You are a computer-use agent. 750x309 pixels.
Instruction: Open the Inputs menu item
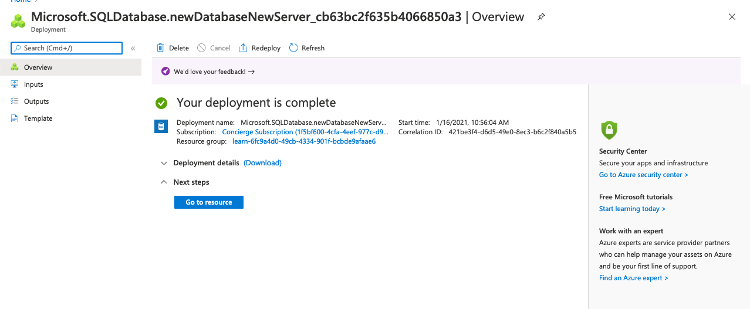[x=70, y=84]
